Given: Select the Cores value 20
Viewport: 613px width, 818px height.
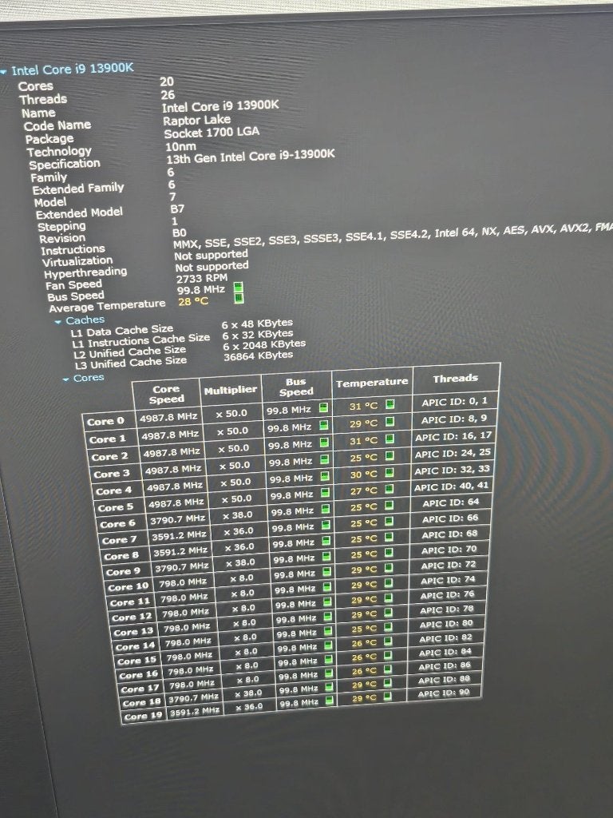Looking at the screenshot, I should click(167, 82).
